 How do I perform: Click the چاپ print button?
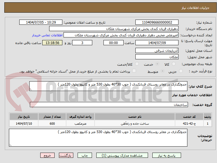[x=85, y=156]
